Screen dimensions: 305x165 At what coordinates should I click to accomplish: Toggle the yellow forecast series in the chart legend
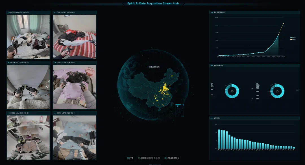click(x=293, y=39)
